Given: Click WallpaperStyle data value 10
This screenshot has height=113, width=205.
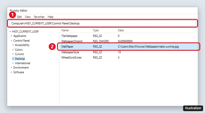Looking at the screenshot, I should pos(119,52).
